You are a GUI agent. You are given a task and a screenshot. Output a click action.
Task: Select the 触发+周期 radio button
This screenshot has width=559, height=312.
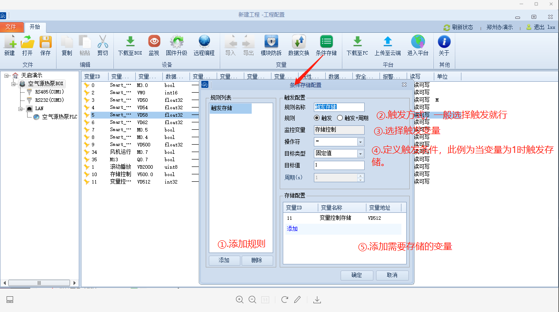[x=340, y=118]
